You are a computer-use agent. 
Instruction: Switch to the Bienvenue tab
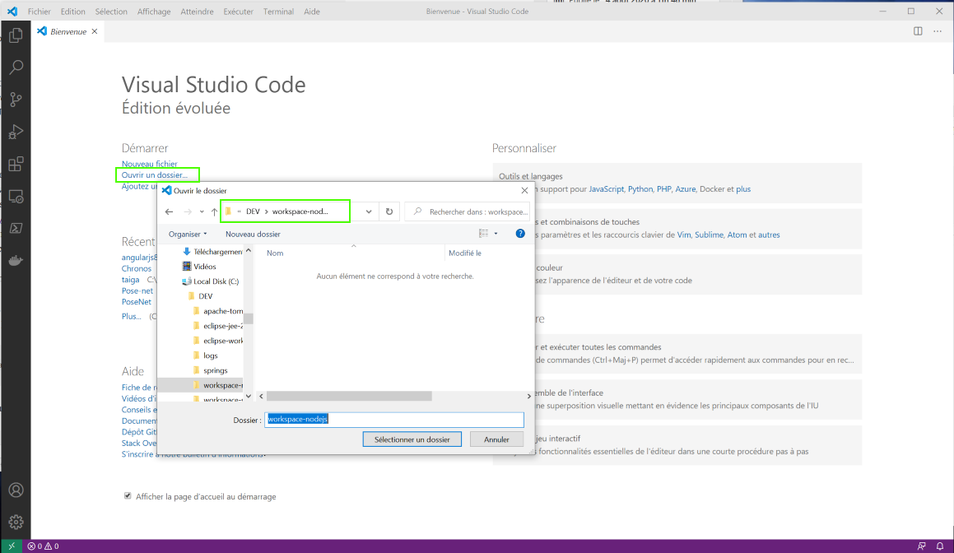(x=68, y=31)
